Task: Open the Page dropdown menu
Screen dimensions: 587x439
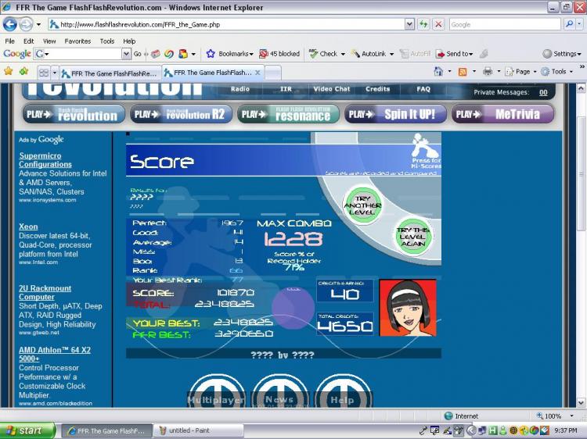Action: tap(520, 71)
